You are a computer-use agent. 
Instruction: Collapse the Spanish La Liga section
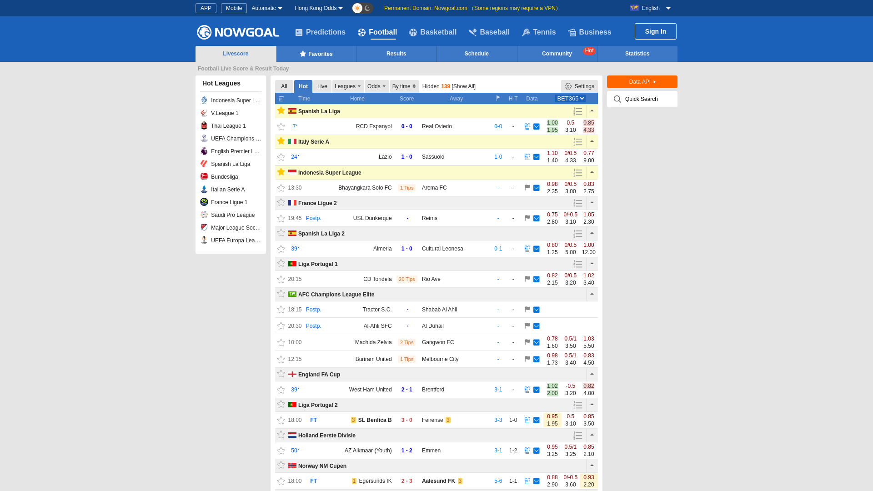click(592, 111)
